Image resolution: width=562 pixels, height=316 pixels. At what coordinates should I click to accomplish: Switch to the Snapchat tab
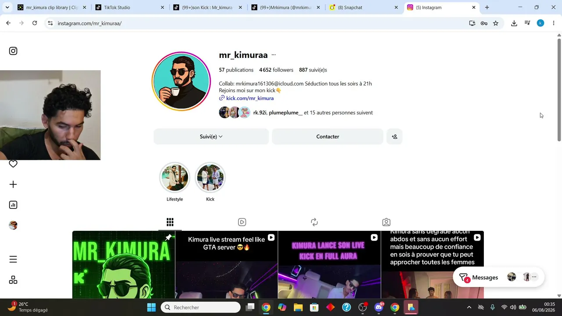(363, 7)
